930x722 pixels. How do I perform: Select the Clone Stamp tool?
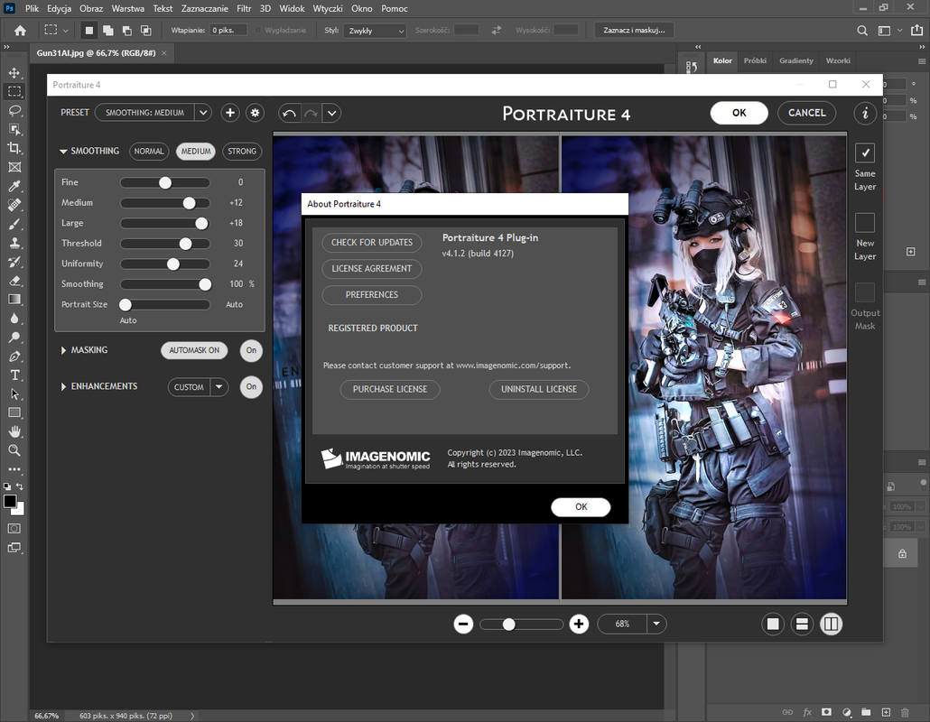click(x=14, y=243)
